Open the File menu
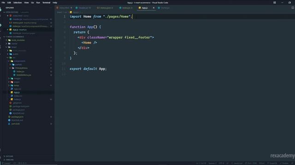Image resolution: width=295 pixels, height=165 pixels. click(3, 3)
